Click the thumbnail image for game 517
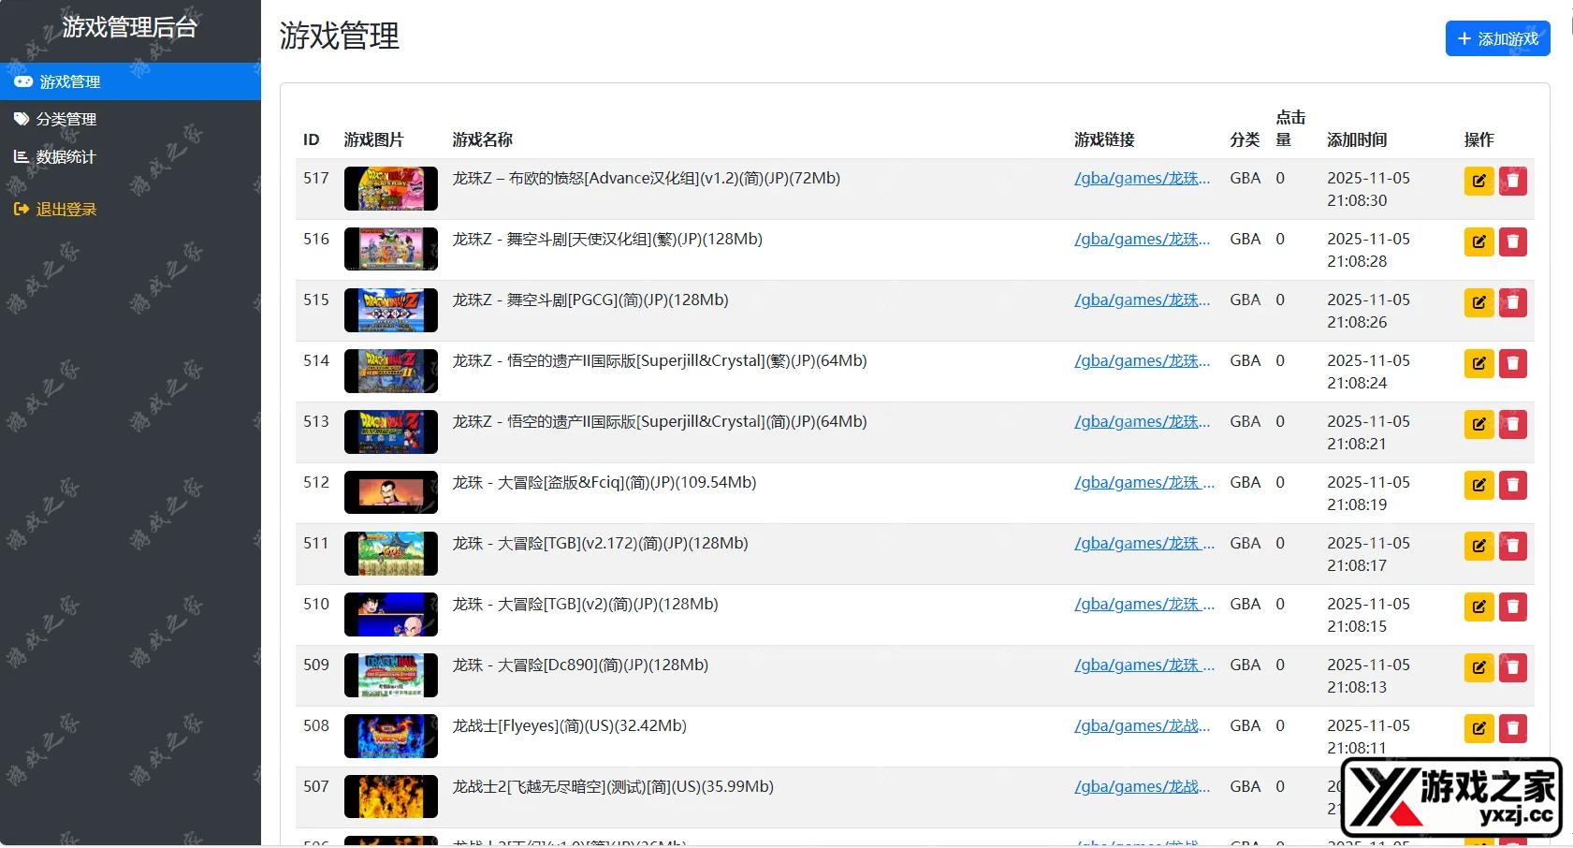The height and width of the screenshot is (848, 1573). click(391, 188)
